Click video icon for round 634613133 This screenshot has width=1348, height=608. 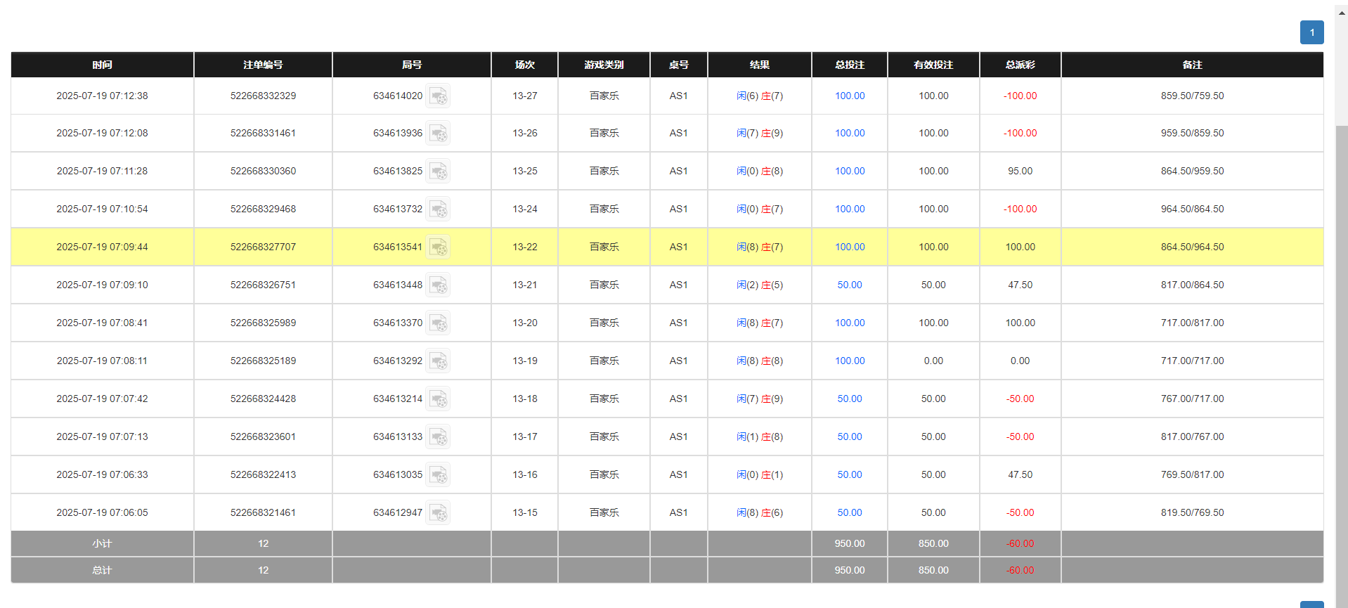click(x=438, y=437)
